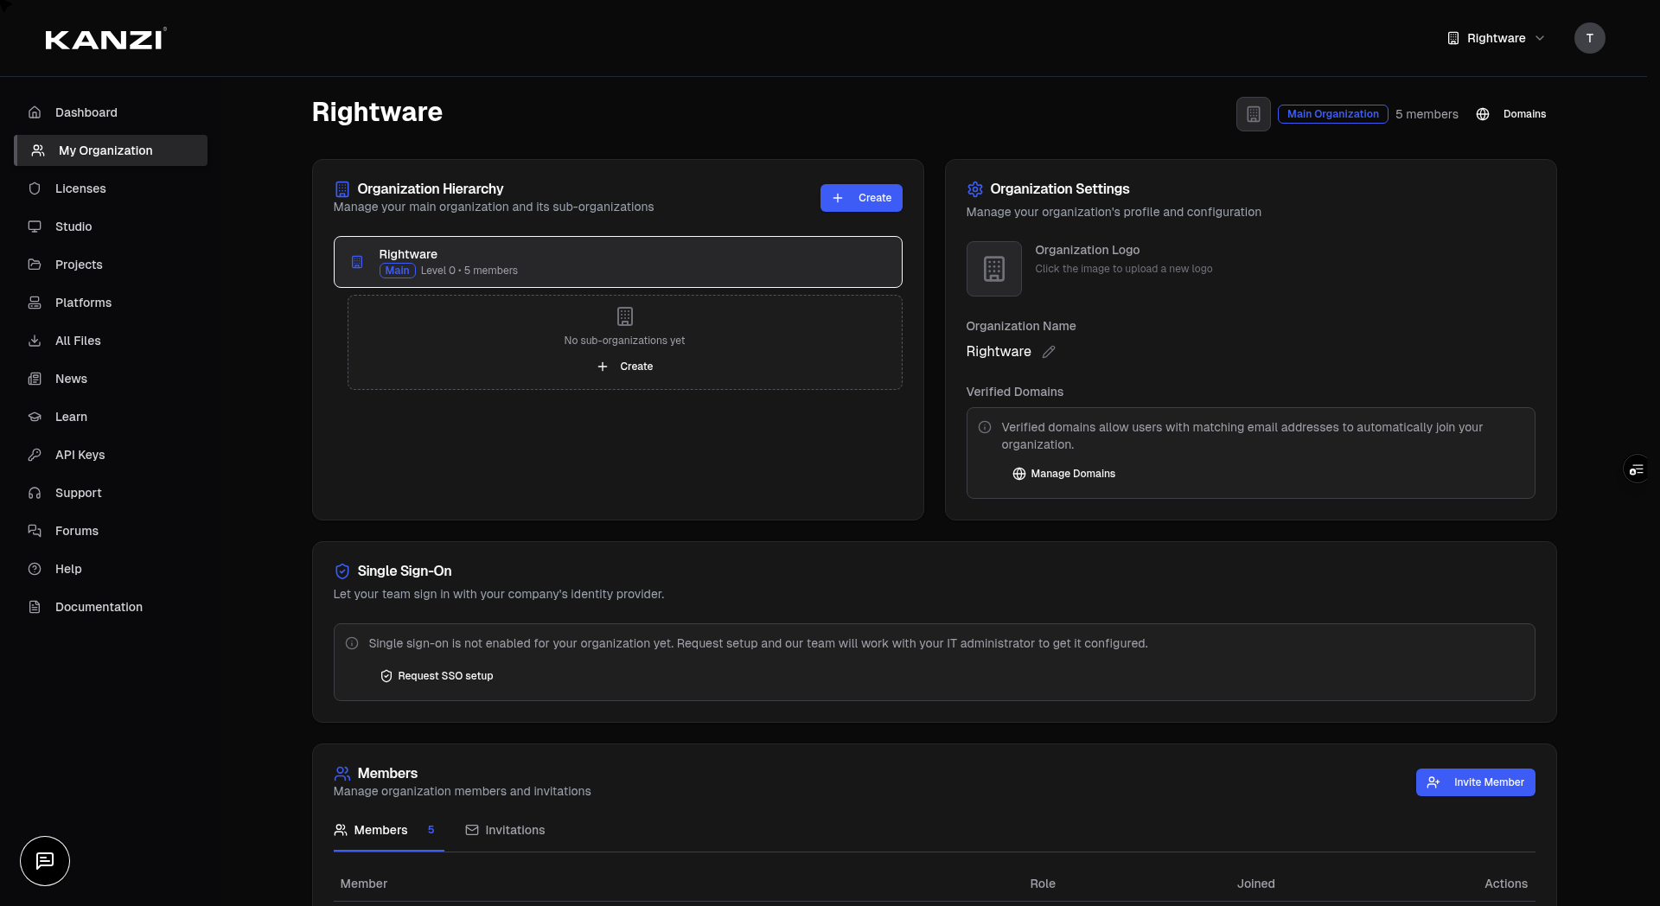Switch to the Members tab

pos(388,830)
